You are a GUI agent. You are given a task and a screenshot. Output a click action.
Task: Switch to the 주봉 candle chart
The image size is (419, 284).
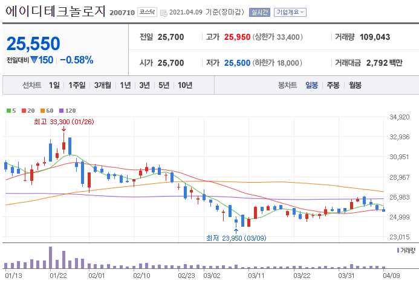tap(333, 85)
